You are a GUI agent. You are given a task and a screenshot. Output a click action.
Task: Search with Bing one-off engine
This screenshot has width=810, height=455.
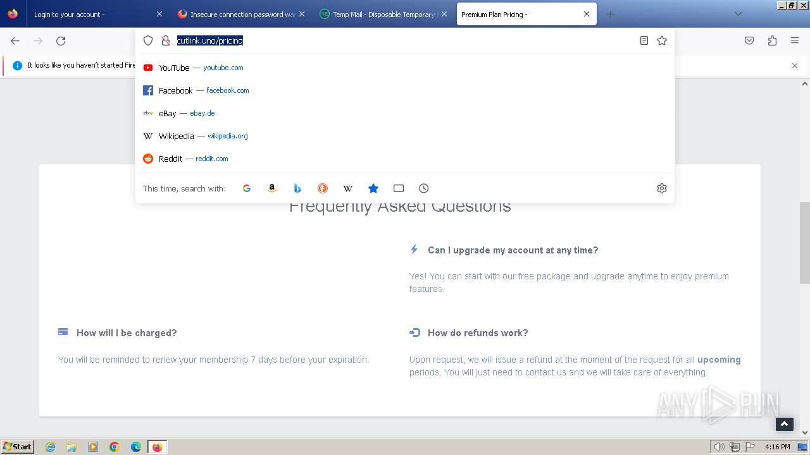pyautogui.click(x=297, y=188)
